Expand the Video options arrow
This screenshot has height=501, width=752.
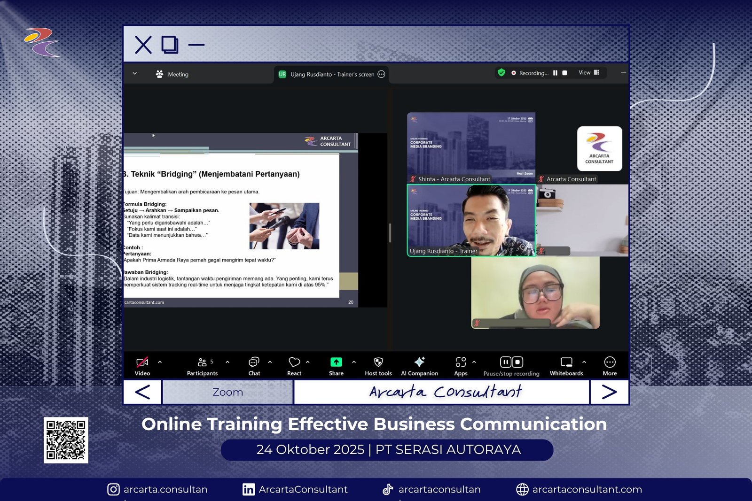(160, 362)
